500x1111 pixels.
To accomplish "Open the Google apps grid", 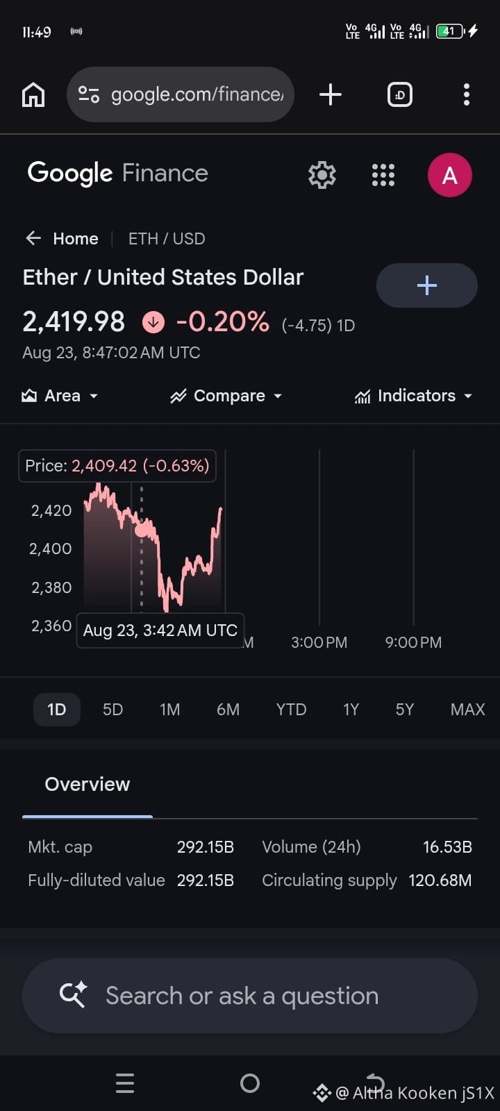I will (383, 175).
